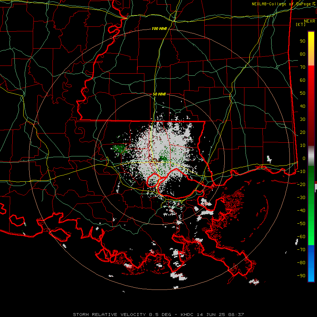Image resolution: width=317 pixels, height=317 pixels.
Task: Click the "-30" value on the velocity scale
Action: tap(301, 197)
